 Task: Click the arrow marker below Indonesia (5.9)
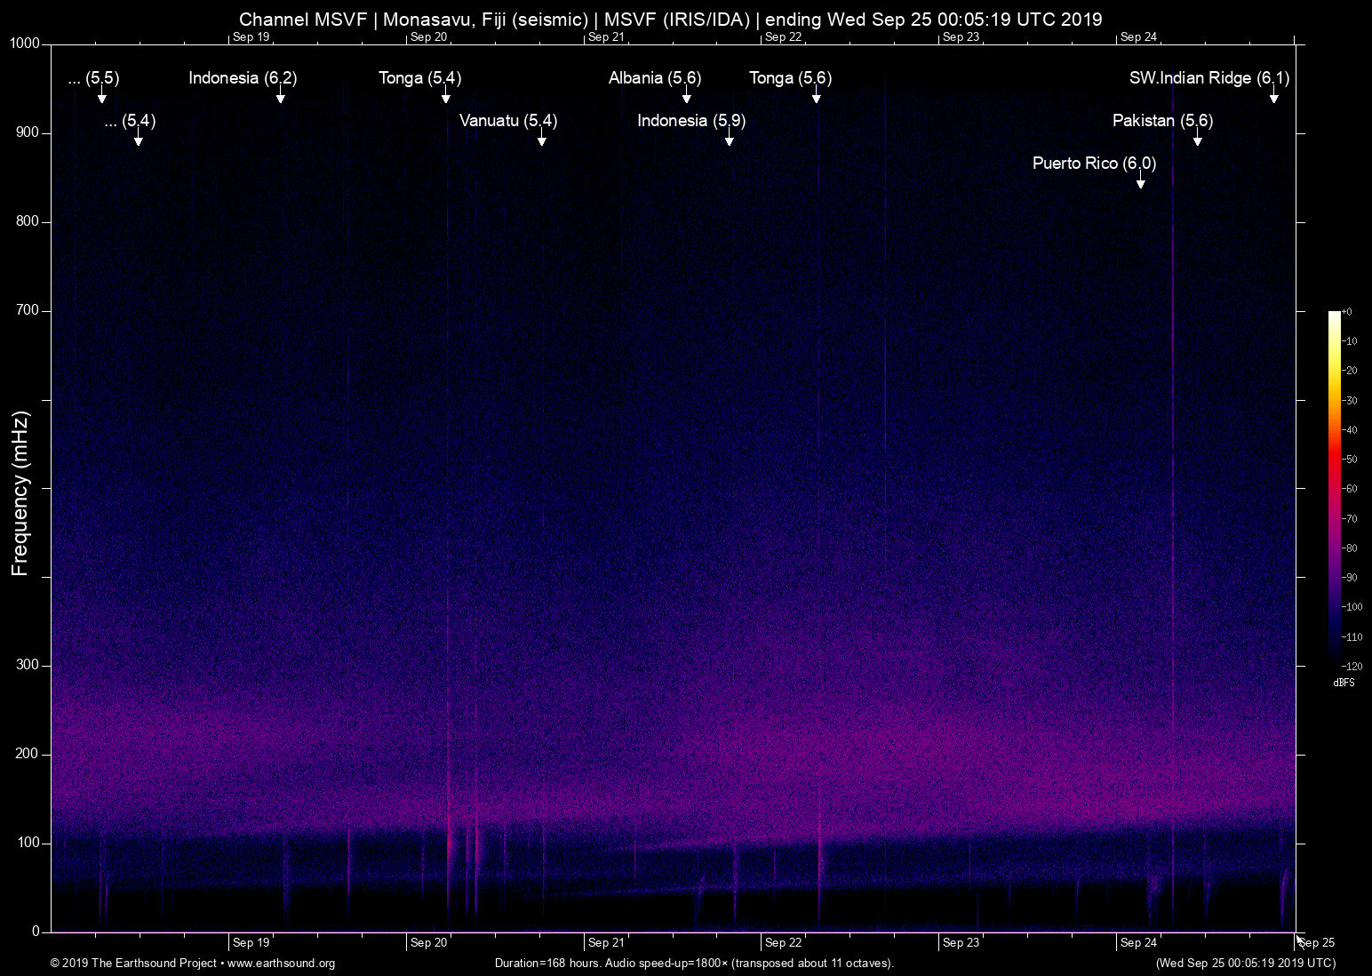(x=730, y=138)
